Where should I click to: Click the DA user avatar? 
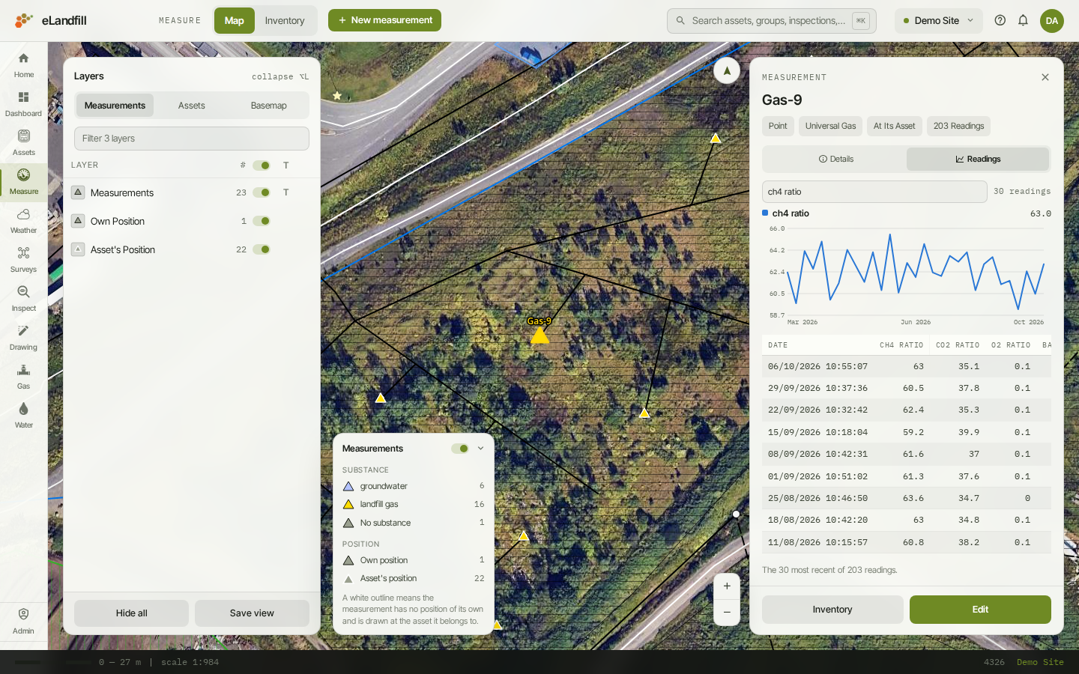coord(1052,20)
